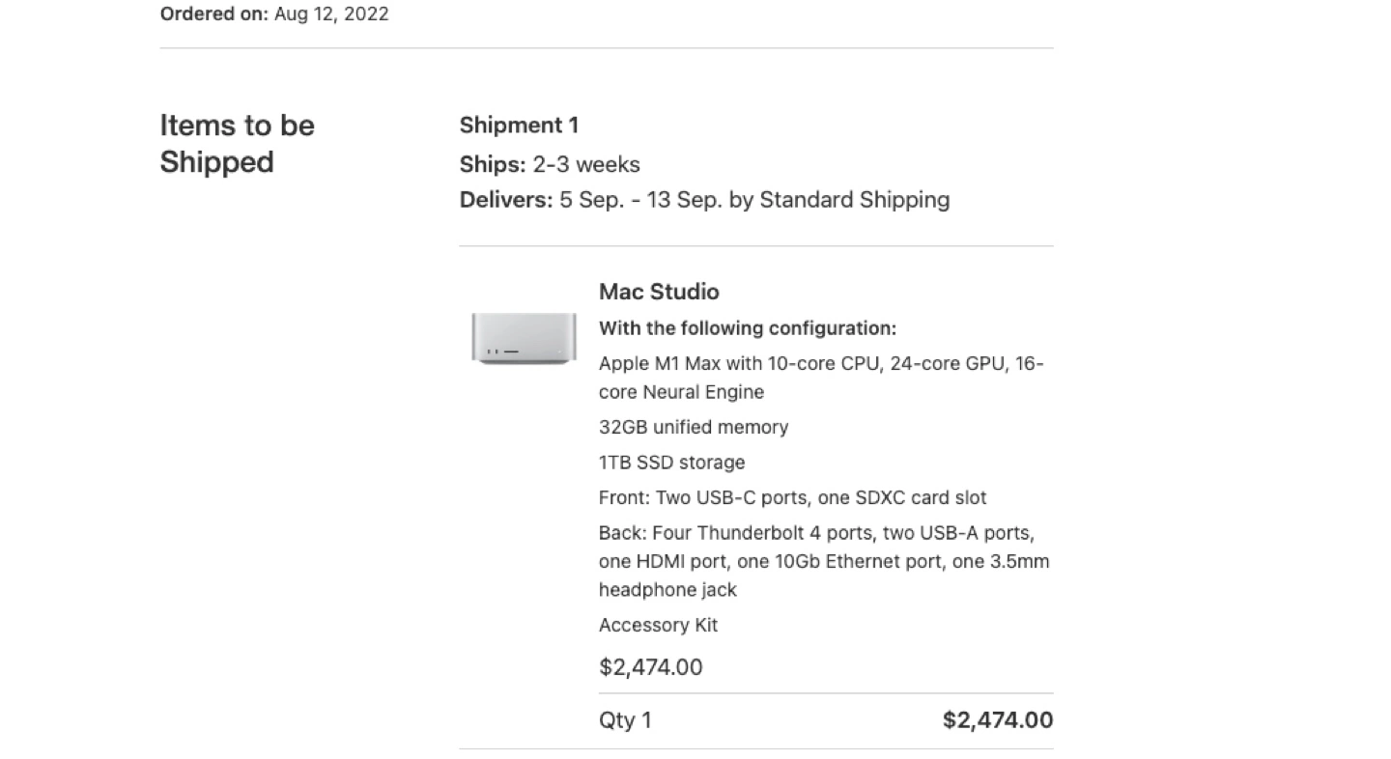Click the "Qty 1" quantity label
Image resolution: width=1391 pixels, height=759 pixels.
625,720
